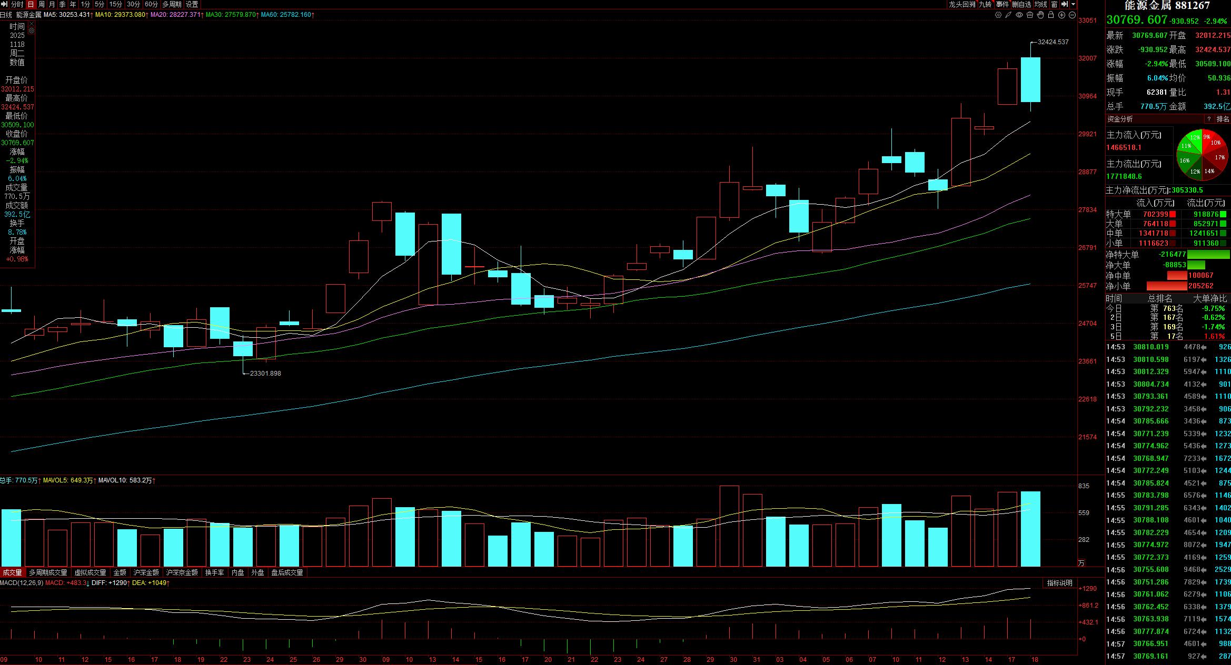
Task: Open the 多周期 multi-period view
Action: [x=172, y=4]
